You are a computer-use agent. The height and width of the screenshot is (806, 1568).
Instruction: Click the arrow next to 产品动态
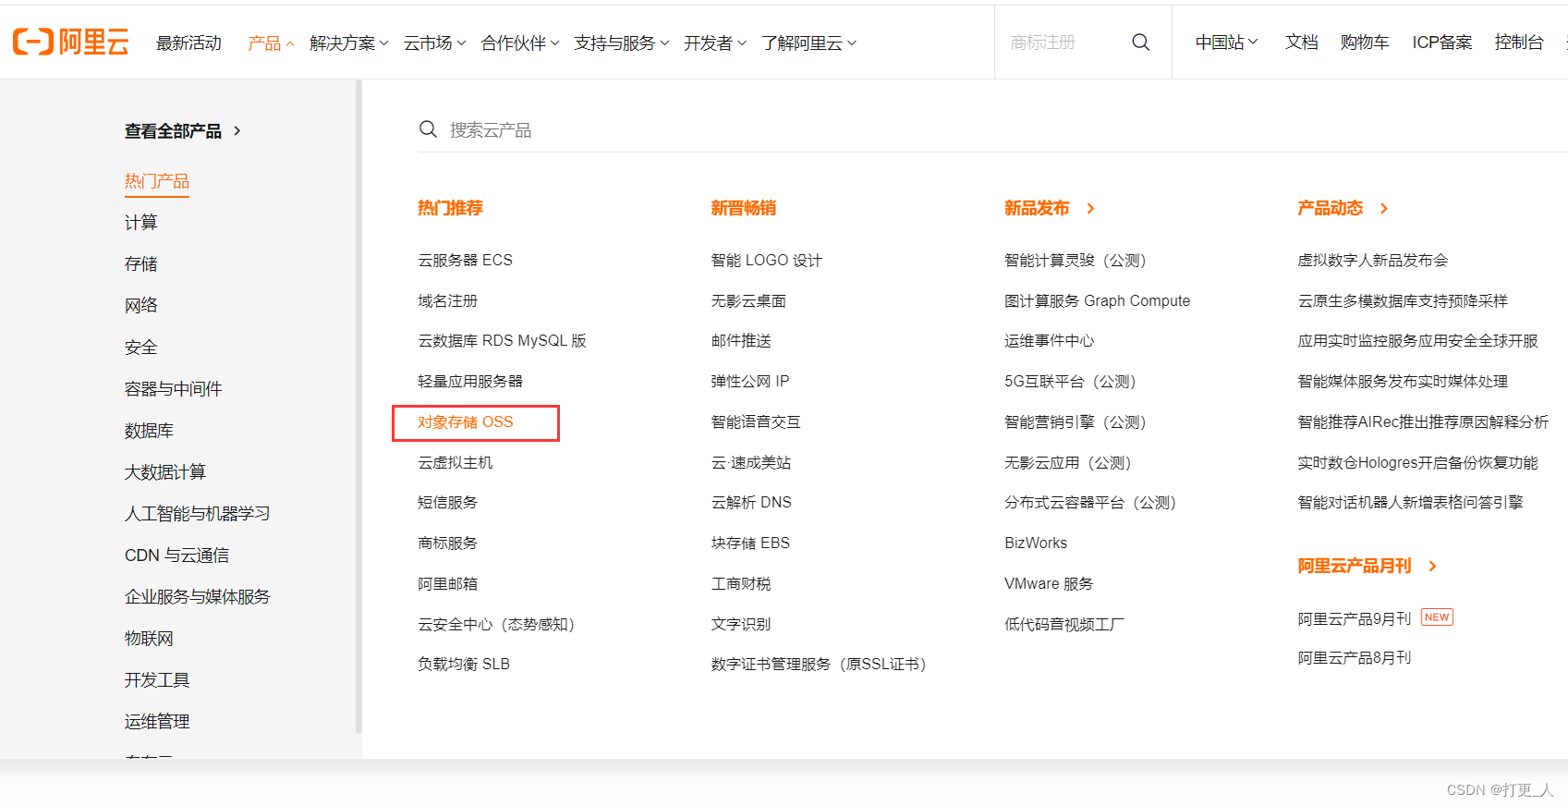pos(1384,209)
